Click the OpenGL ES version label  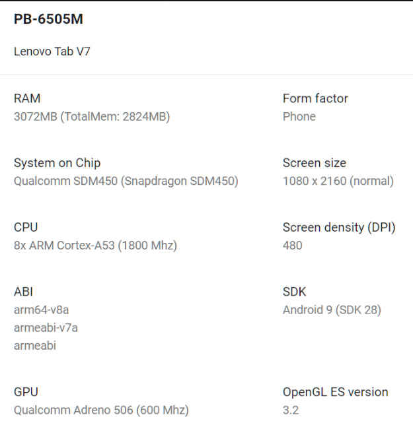pos(336,392)
